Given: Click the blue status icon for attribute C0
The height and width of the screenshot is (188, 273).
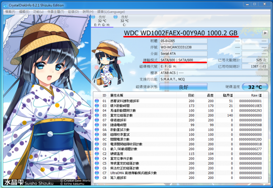Looking at the screenshot, I should coord(97,144).
